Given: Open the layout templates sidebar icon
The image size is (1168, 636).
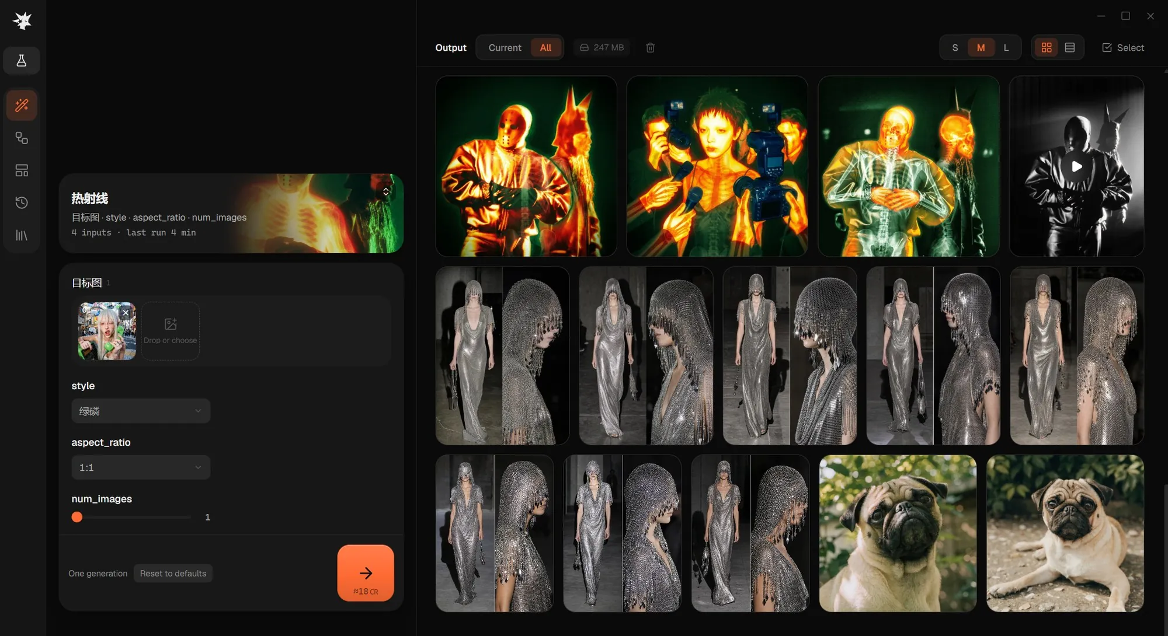Looking at the screenshot, I should click(22, 170).
